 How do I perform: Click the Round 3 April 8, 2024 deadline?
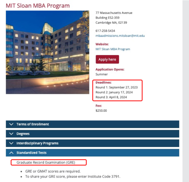111,97
